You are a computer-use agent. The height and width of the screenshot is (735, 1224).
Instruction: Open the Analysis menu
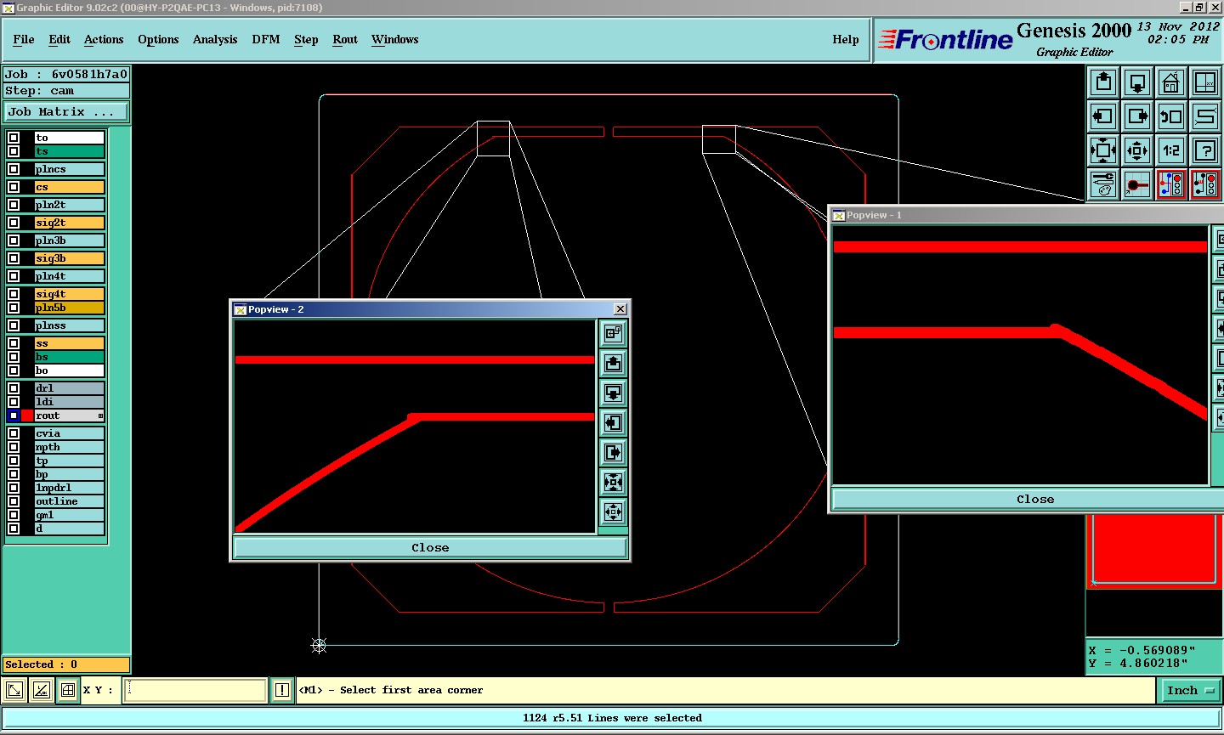click(x=215, y=39)
